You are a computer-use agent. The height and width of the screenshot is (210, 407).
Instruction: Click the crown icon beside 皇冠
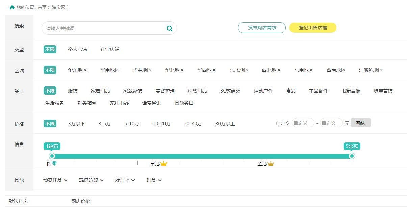click(x=164, y=163)
